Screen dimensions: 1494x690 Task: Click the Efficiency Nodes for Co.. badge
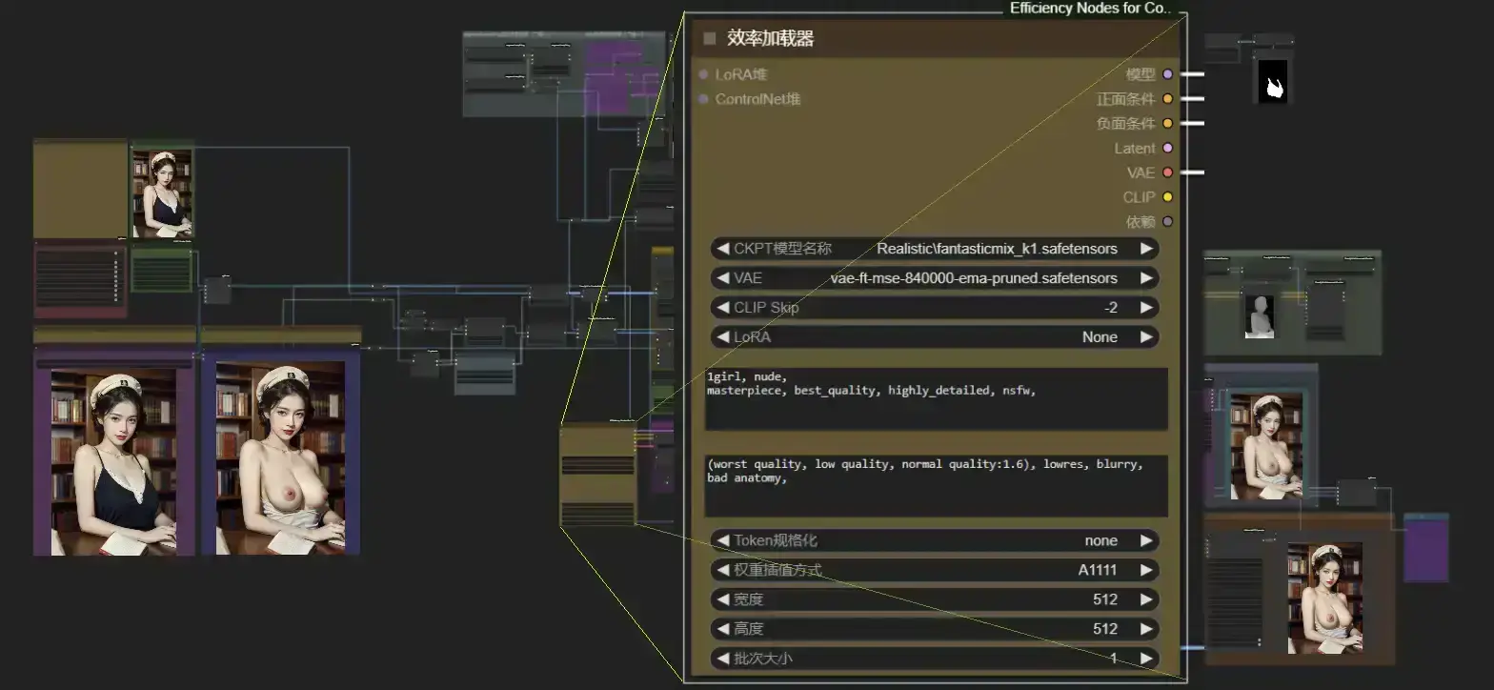1090,8
